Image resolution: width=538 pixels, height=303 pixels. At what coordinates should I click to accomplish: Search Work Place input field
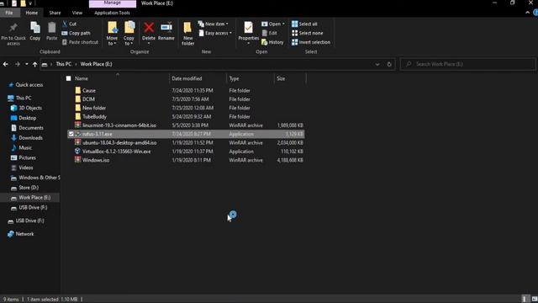pyautogui.click(x=468, y=64)
